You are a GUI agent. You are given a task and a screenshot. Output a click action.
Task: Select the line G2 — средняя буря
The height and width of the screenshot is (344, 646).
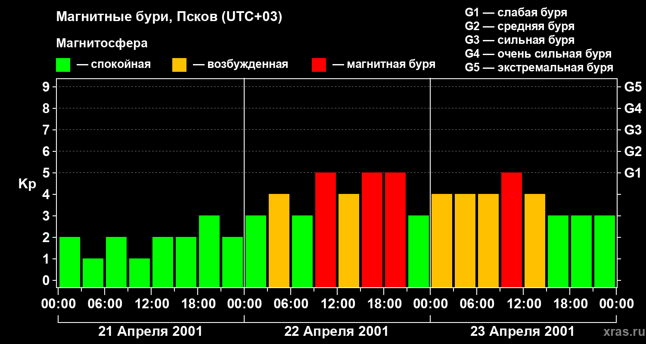(519, 26)
